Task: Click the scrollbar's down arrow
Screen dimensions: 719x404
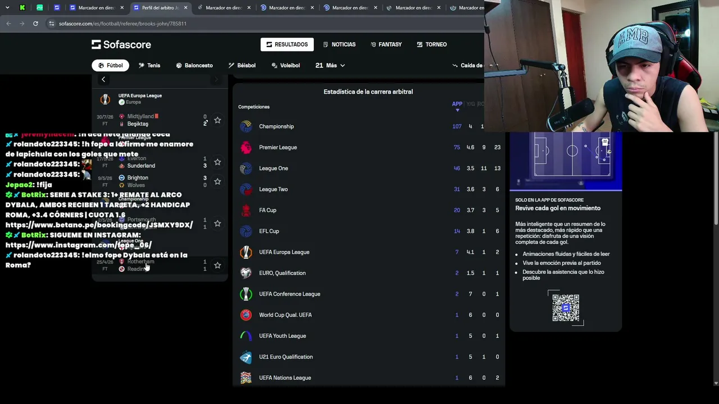Action: point(716,383)
